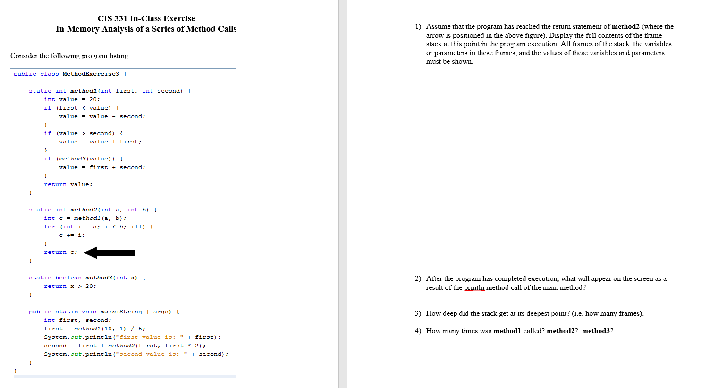The width and height of the screenshot is (701, 388).
Task: Click the method3 signature line
Action: point(87,278)
